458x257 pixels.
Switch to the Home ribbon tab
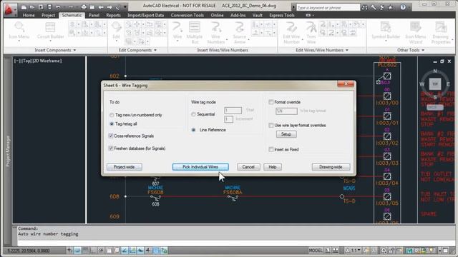pos(29,15)
